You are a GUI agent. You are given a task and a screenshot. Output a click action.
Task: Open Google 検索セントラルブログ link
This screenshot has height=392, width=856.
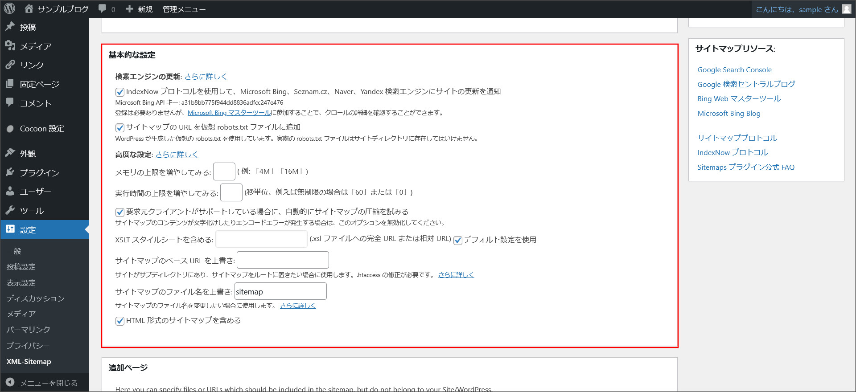pyautogui.click(x=746, y=84)
